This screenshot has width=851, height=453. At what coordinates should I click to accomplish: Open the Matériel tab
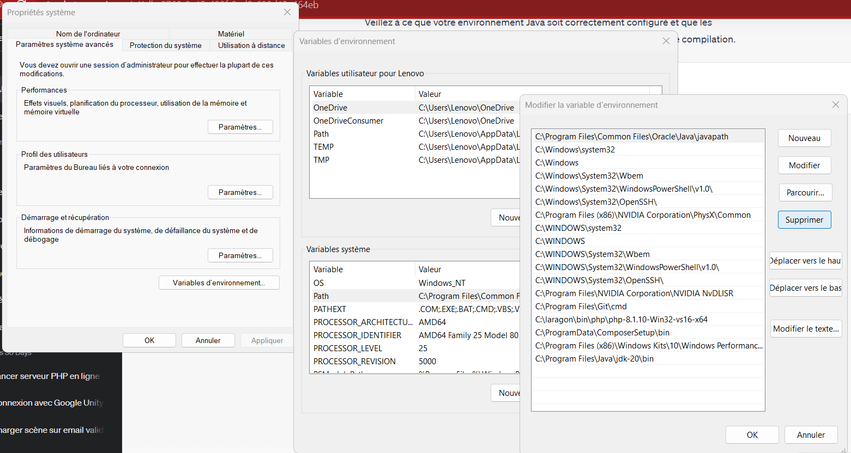tap(231, 34)
